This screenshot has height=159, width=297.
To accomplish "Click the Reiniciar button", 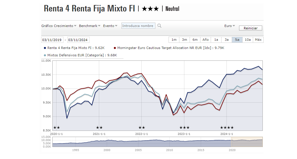I will (x=250, y=28).
